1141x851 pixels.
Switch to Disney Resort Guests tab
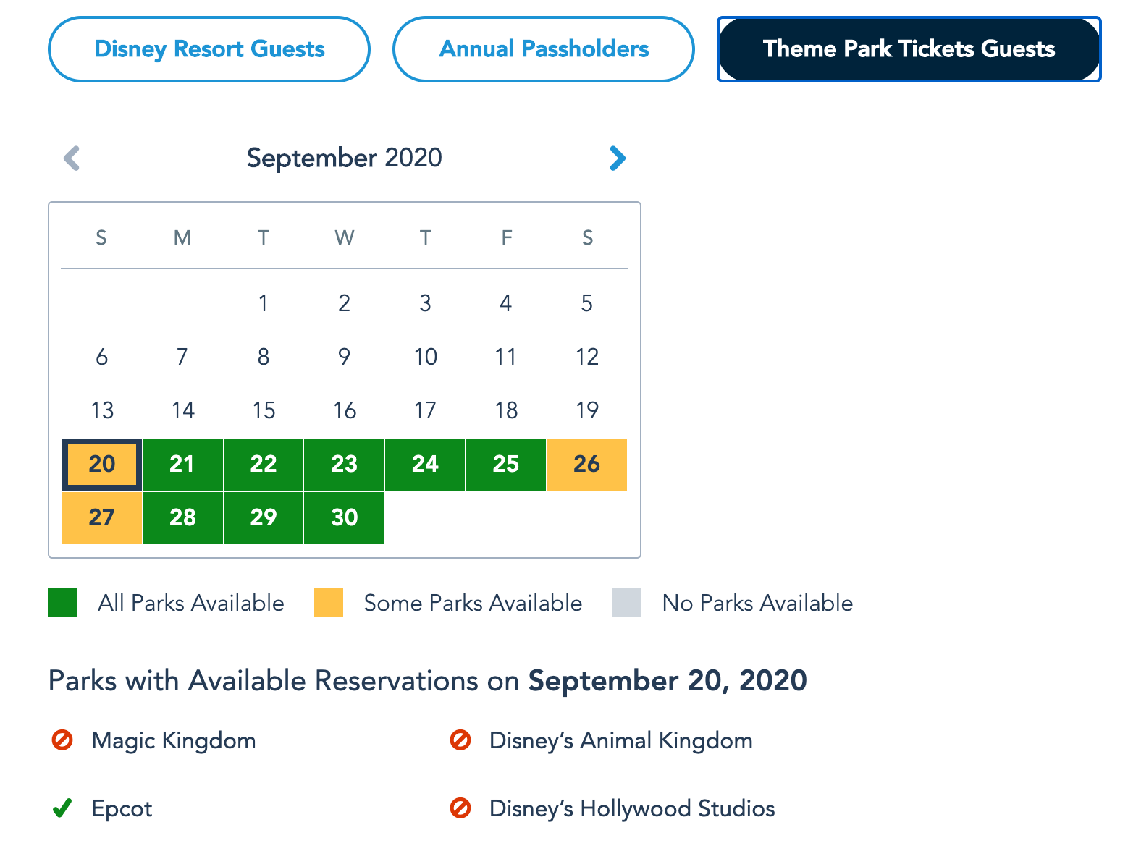(x=209, y=49)
